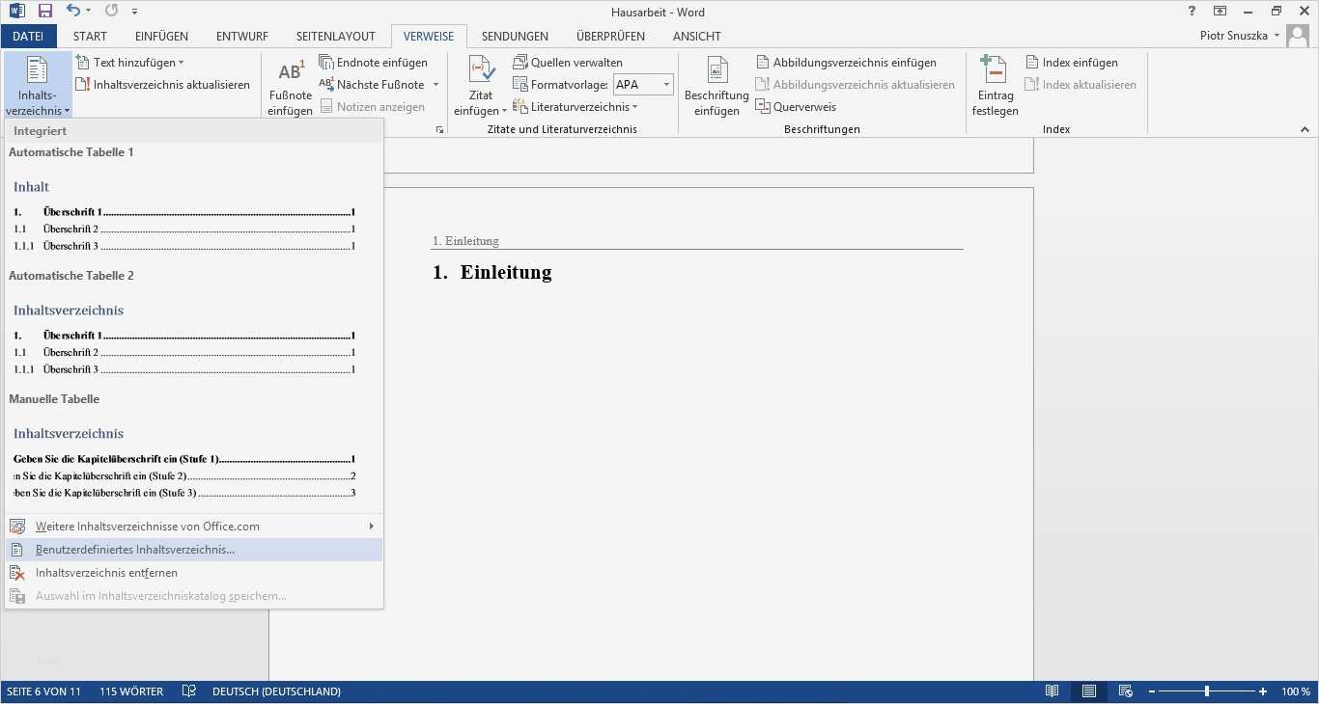The height and width of the screenshot is (704, 1319).
Task: Open the Fußnoten dialog launcher
Action: click(440, 129)
